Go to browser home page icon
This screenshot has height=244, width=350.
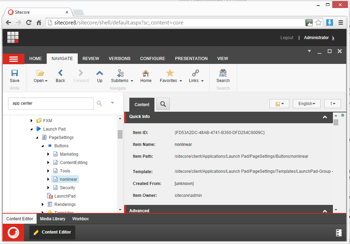[x=39, y=23]
